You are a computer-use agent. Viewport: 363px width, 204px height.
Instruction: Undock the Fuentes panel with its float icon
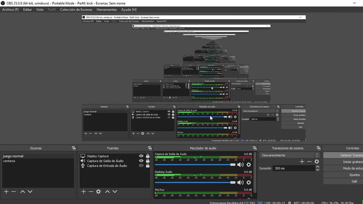150,148
